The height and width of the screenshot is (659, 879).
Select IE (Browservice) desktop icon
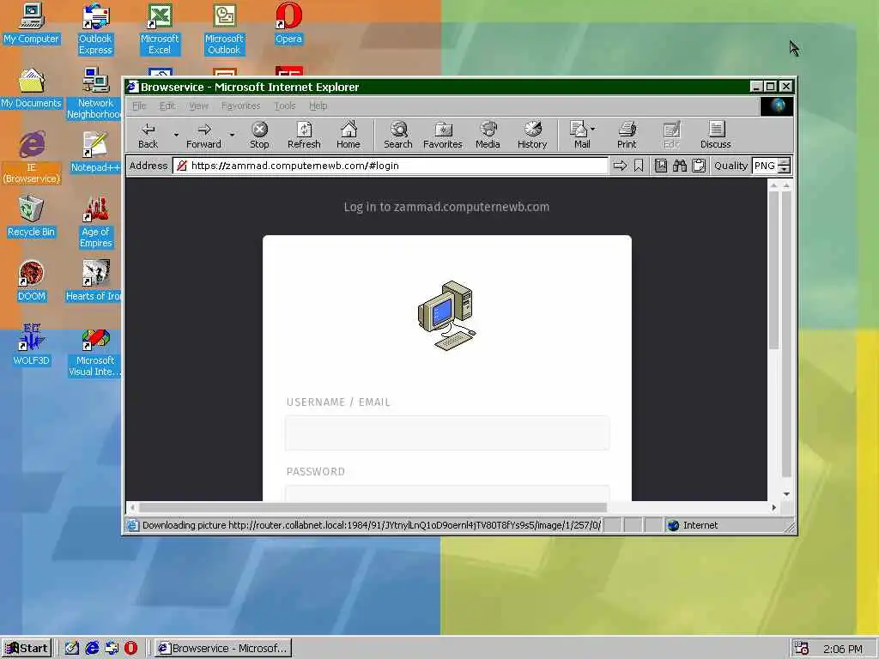32,158
